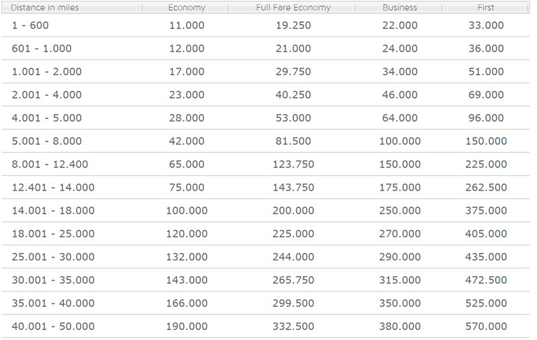Click Economy value 132.000

[x=187, y=257]
